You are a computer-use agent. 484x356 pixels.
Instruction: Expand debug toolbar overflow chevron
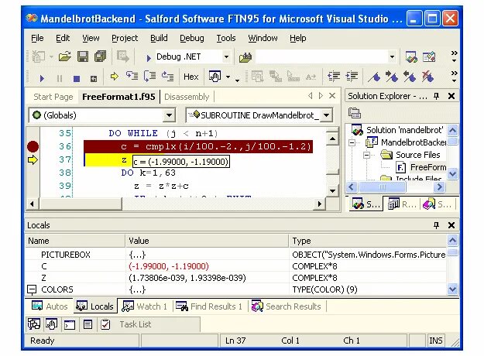tap(454, 77)
